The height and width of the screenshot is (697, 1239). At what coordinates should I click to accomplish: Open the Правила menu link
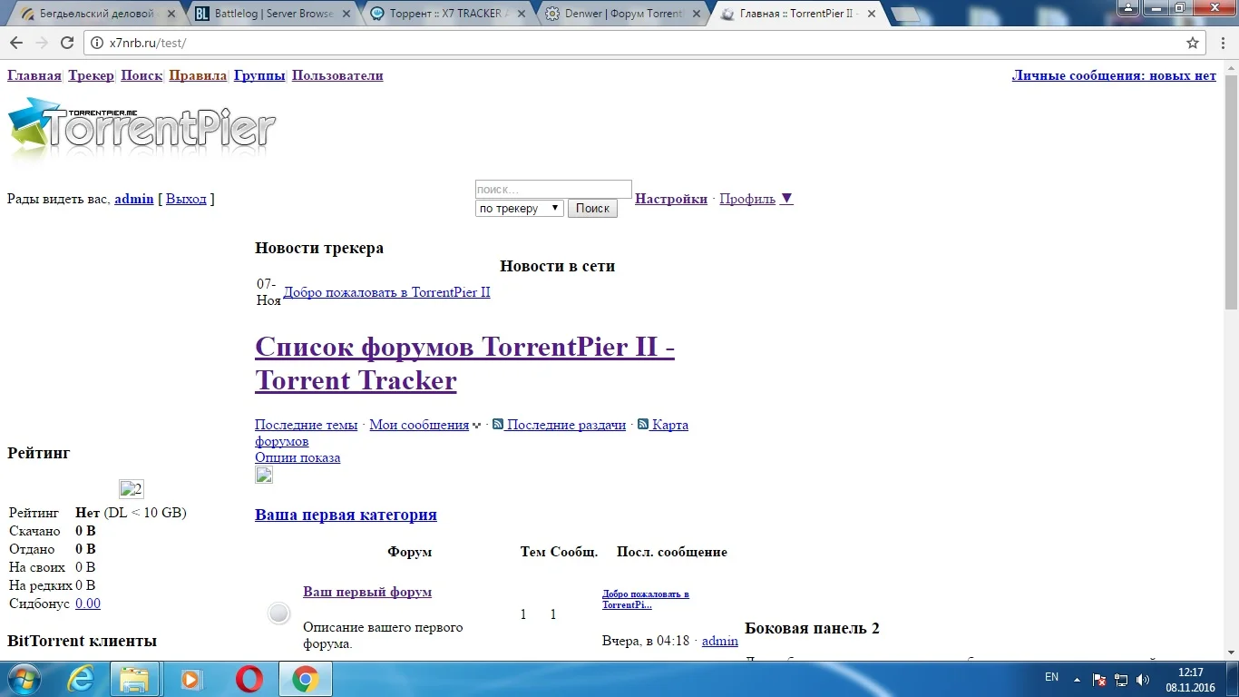(198, 75)
